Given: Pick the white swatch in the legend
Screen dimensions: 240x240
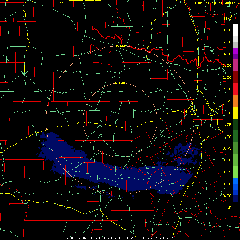Looking at the screenshot, I should click(x=235, y=30).
